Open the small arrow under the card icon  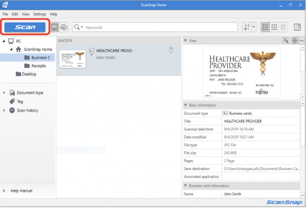[x=91, y=55]
